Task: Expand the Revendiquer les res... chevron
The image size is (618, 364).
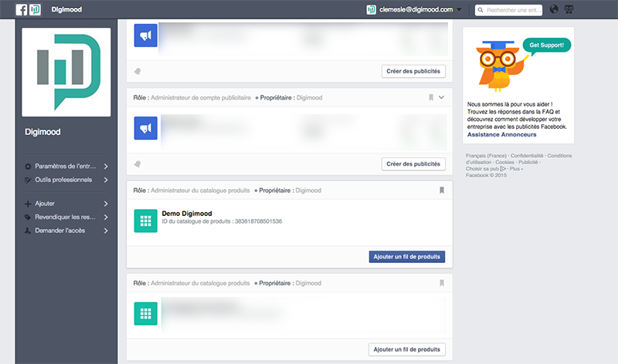Action: pyautogui.click(x=106, y=217)
